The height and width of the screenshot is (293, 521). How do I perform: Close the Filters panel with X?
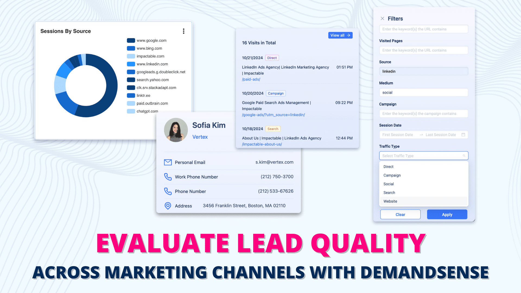click(x=382, y=18)
